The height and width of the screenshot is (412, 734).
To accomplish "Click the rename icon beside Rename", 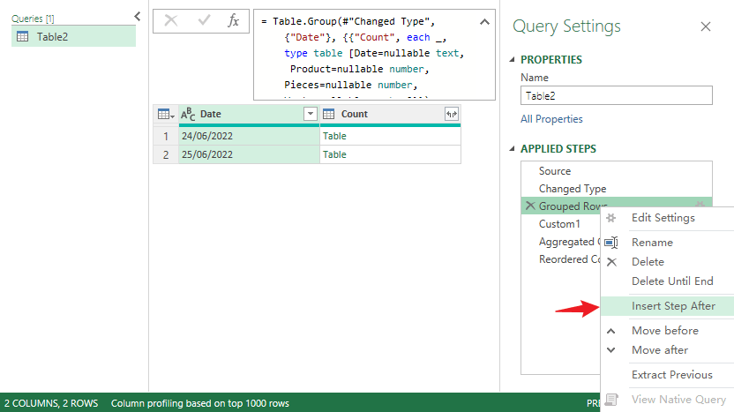I will 610,242.
